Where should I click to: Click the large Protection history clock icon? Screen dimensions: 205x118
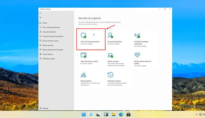pyautogui.click(x=110, y=75)
